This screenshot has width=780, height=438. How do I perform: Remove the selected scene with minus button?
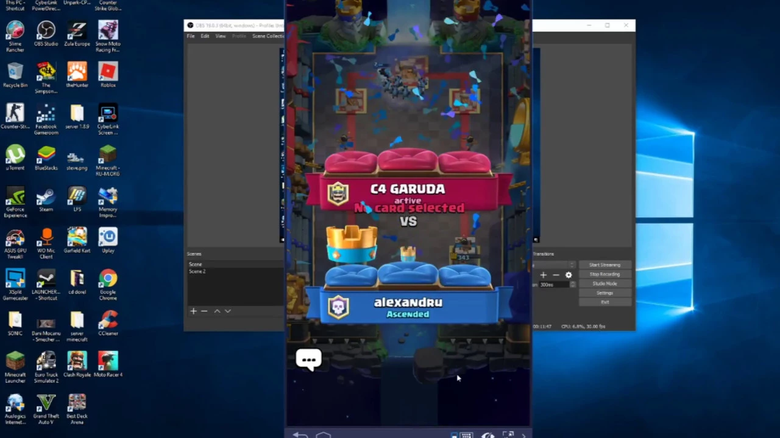pos(204,311)
